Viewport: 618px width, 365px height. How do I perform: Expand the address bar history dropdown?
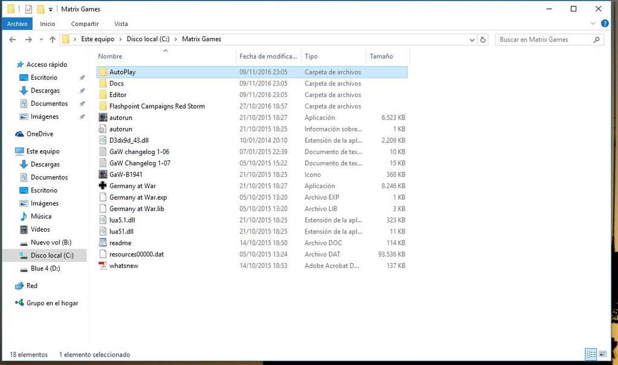(472, 40)
